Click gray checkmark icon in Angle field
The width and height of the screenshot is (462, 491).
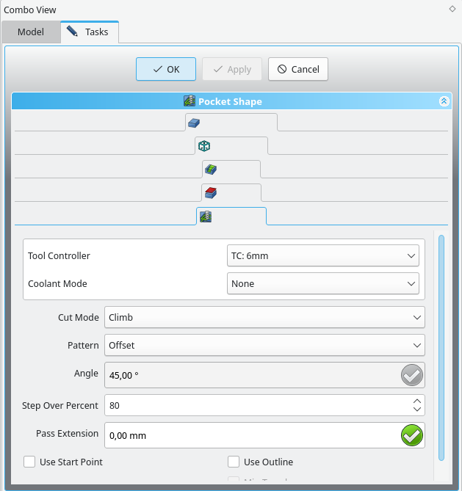[411, 375]
